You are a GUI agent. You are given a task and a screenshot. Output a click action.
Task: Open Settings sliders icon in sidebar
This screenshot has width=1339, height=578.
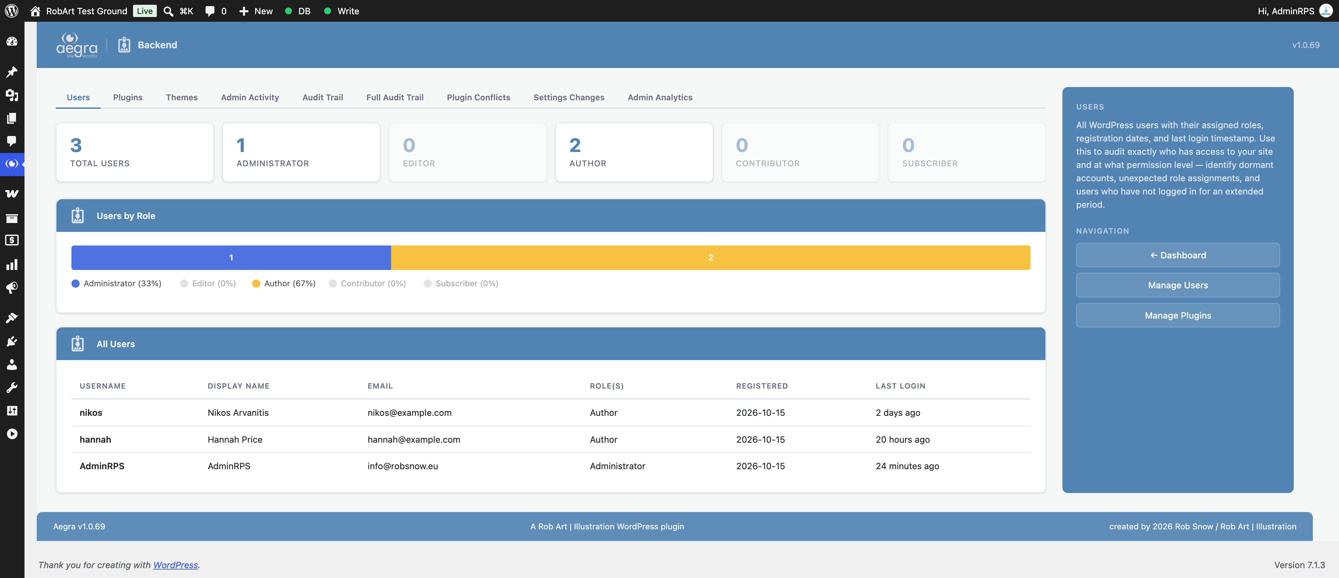tap(12, 410)
